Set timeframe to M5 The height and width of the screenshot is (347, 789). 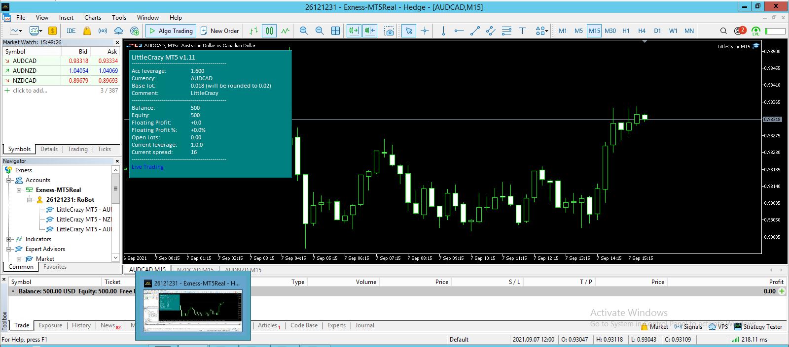coord(578,31)
